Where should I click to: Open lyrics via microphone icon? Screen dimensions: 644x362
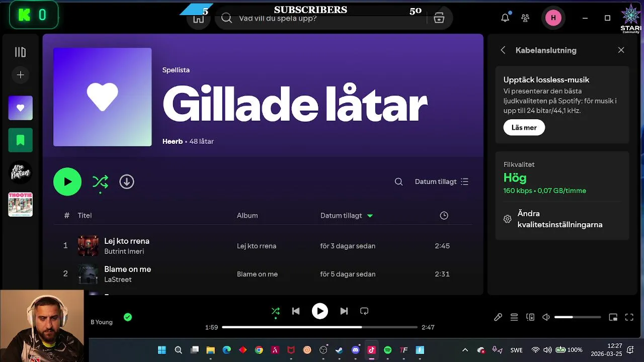(498, 317)
